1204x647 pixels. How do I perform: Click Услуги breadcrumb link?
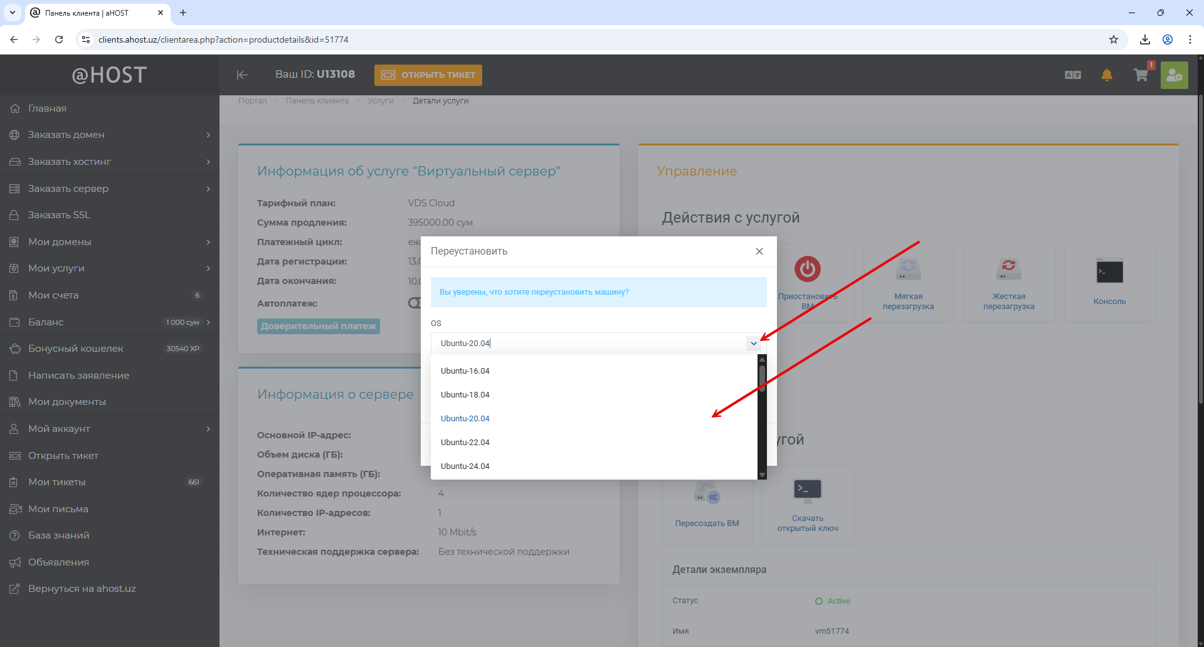(381, 100)
